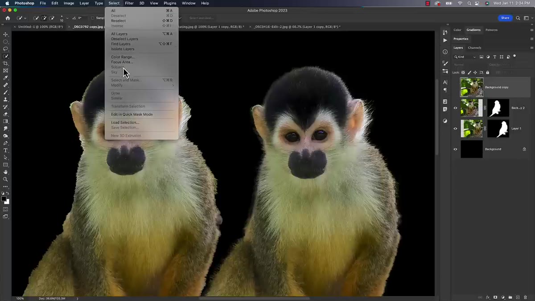Select the Zoom tool

coord(6,179)
